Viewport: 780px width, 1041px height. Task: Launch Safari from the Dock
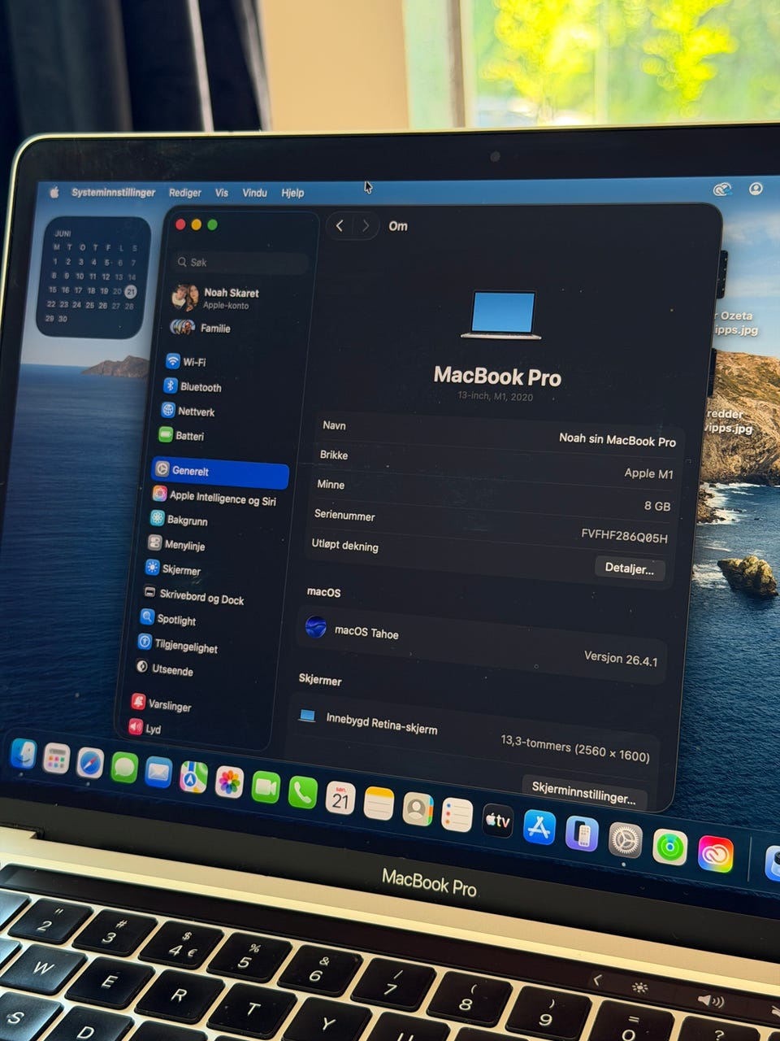tap(90, 763)
